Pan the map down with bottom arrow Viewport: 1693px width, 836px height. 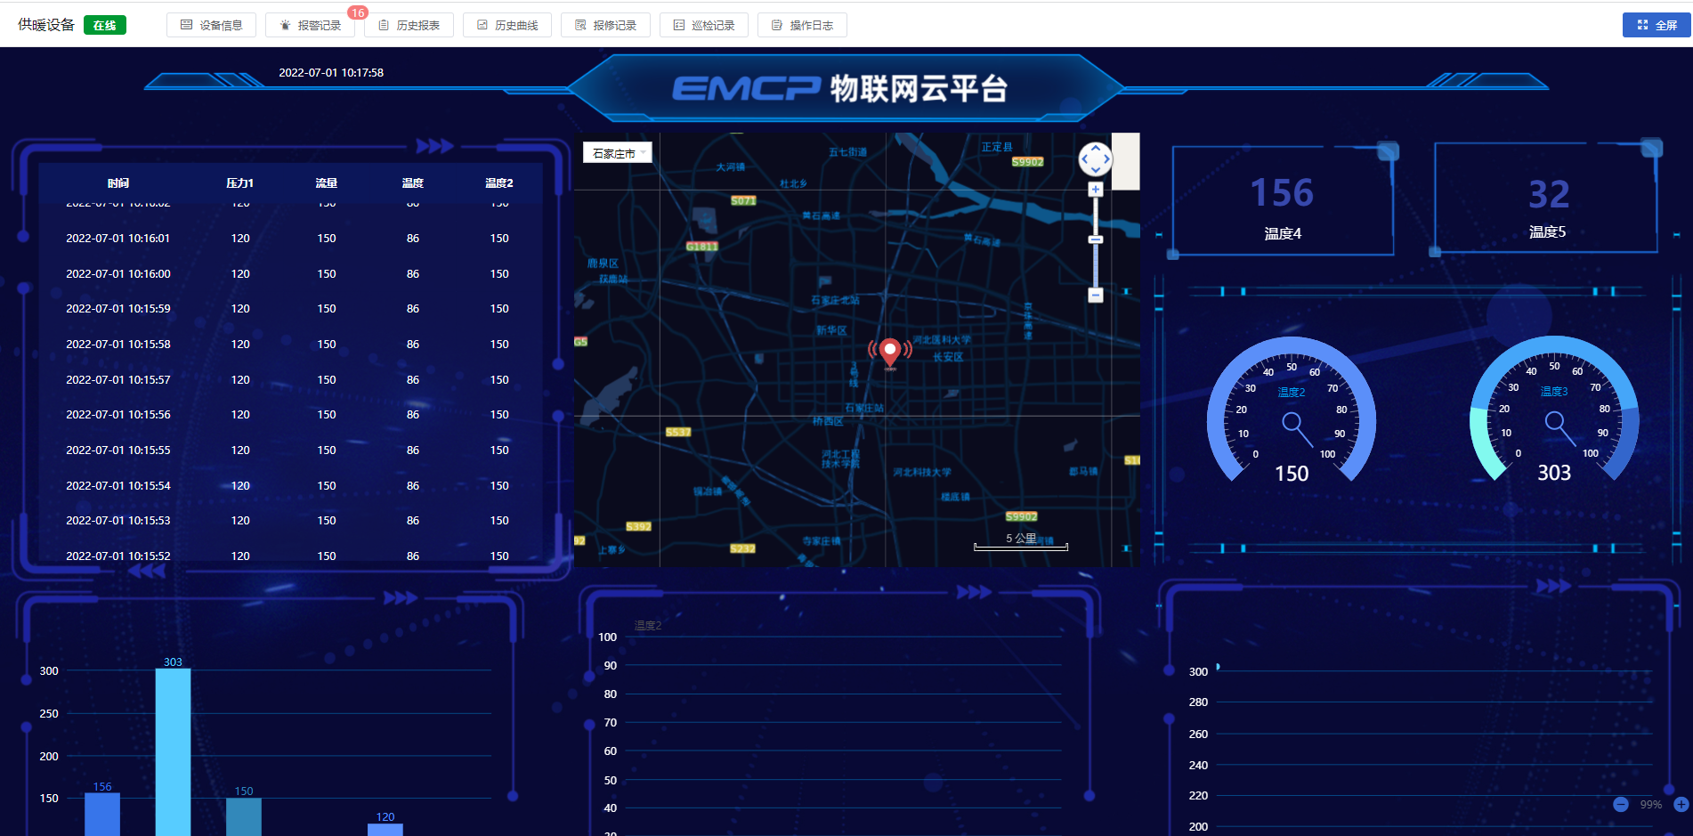pyautogui.click(x=1096, y=170)
